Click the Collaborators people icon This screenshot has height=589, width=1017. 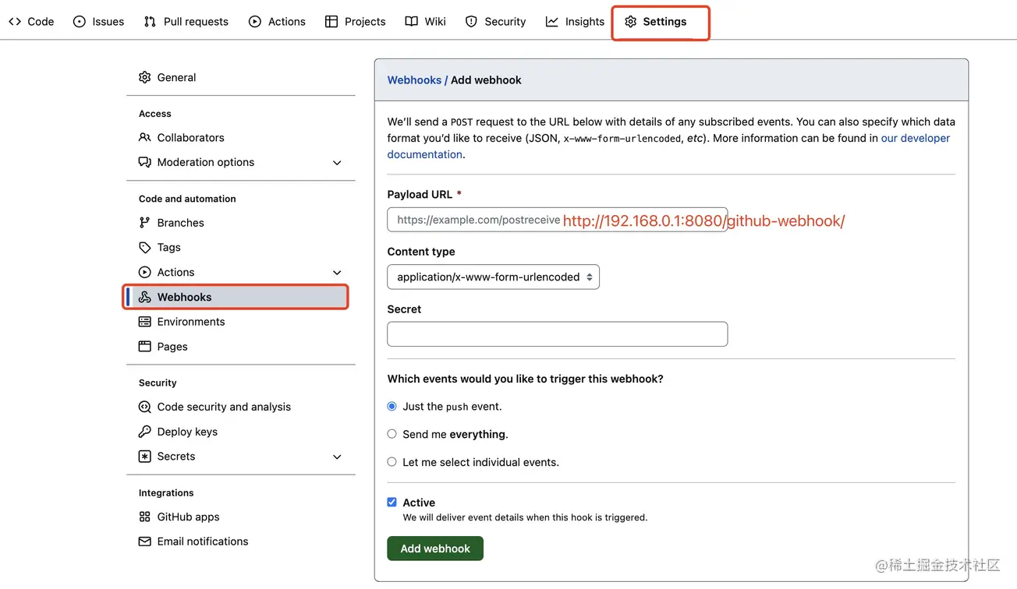[x=144, y=137]
